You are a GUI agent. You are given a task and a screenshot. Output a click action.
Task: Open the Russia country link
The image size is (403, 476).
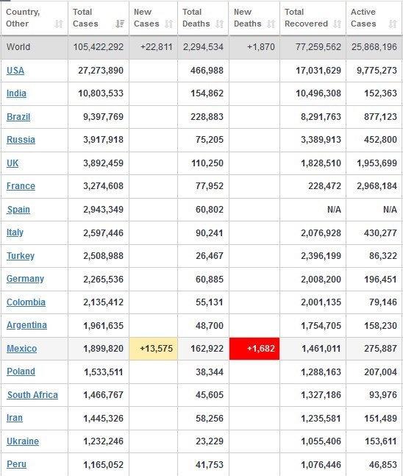click(x=21, y=140)
